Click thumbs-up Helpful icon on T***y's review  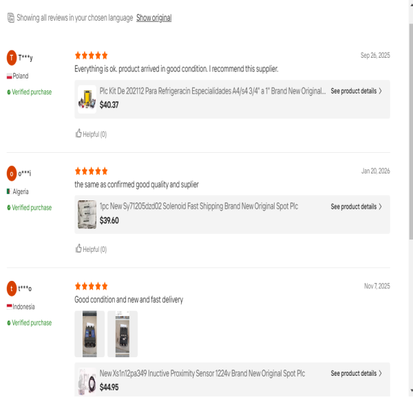tap(78, 134)
